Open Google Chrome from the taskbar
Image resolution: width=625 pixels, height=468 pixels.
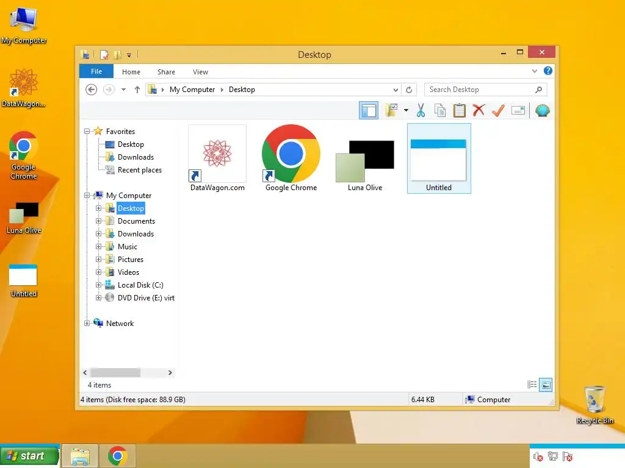(118, 456)
